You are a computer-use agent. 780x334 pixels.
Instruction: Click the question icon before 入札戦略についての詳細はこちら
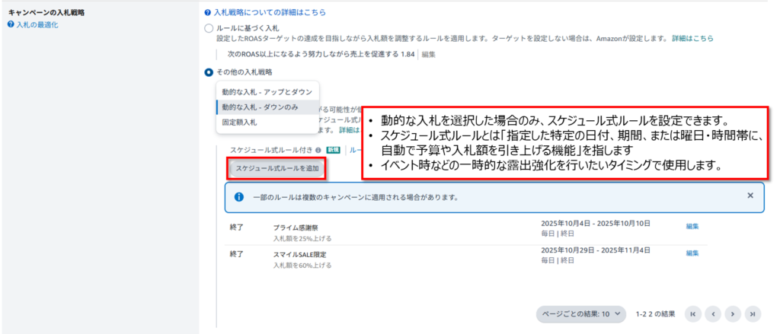tap(207, 12)
